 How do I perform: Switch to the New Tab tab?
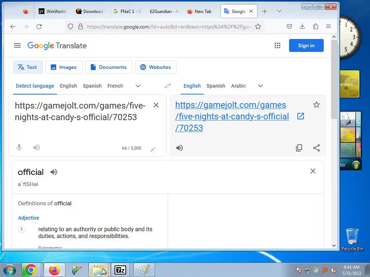tap(199, 11)
